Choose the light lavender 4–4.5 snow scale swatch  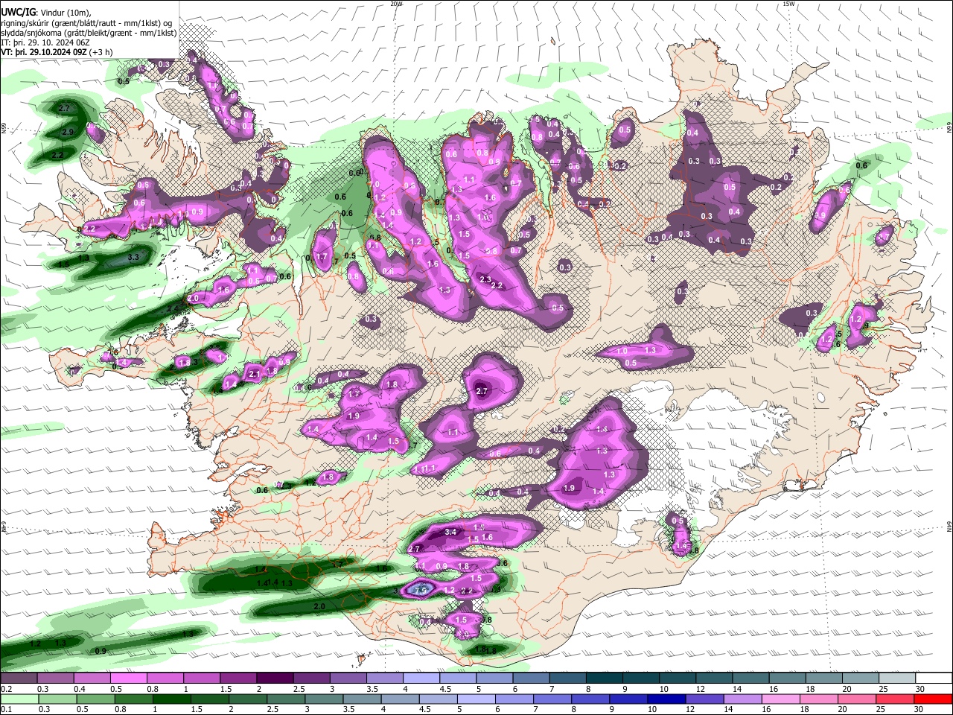pos(421,678)
